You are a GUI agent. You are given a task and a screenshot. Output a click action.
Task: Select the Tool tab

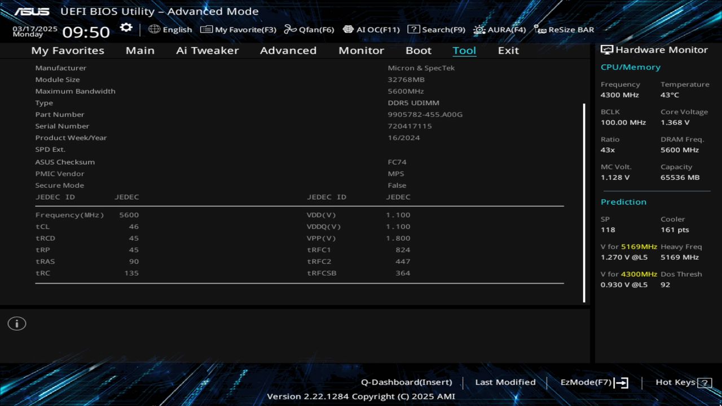[x=464, y=50]
